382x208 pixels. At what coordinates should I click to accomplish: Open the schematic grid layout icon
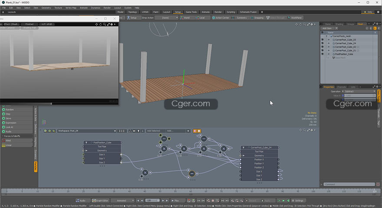pyautogui.click(x=122, y=131)
